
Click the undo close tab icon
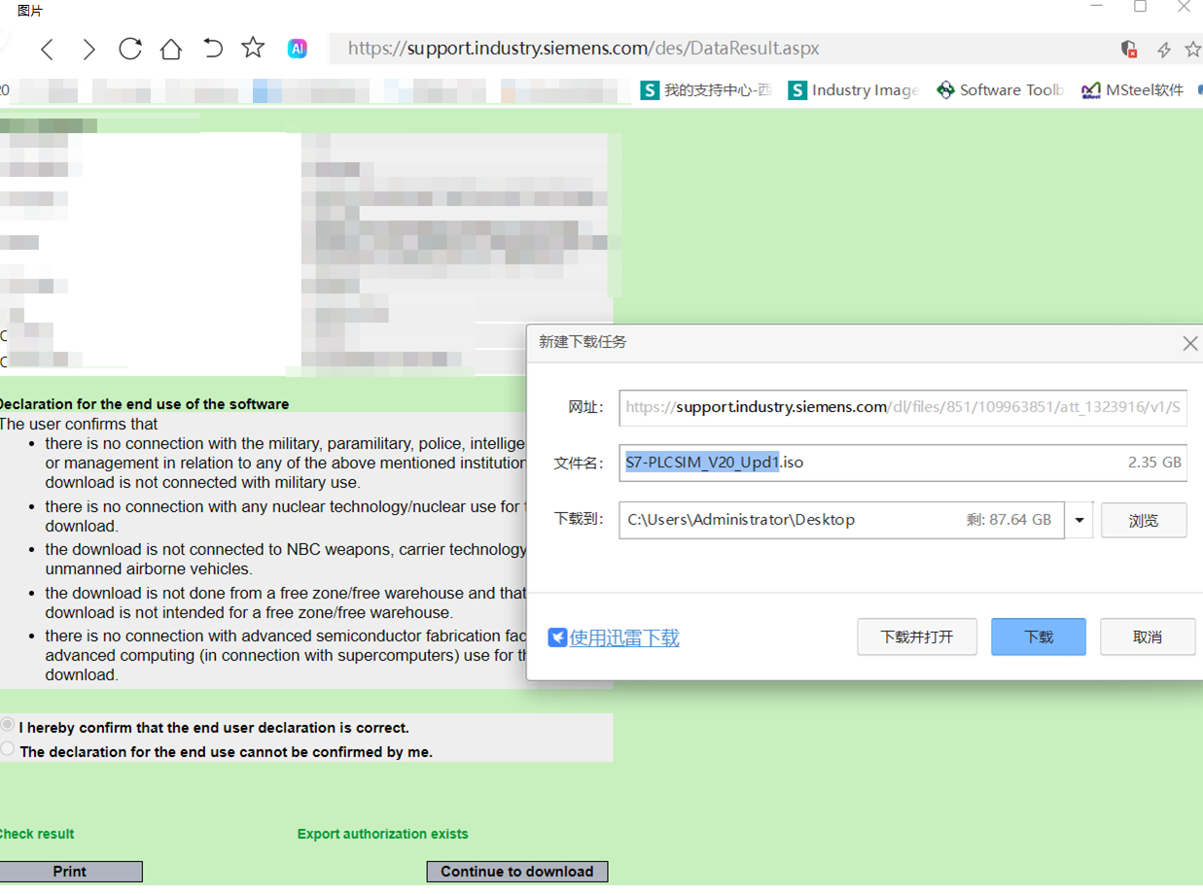pos(213,49)
